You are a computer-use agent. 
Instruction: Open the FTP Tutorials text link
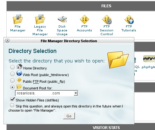[129, 29]
